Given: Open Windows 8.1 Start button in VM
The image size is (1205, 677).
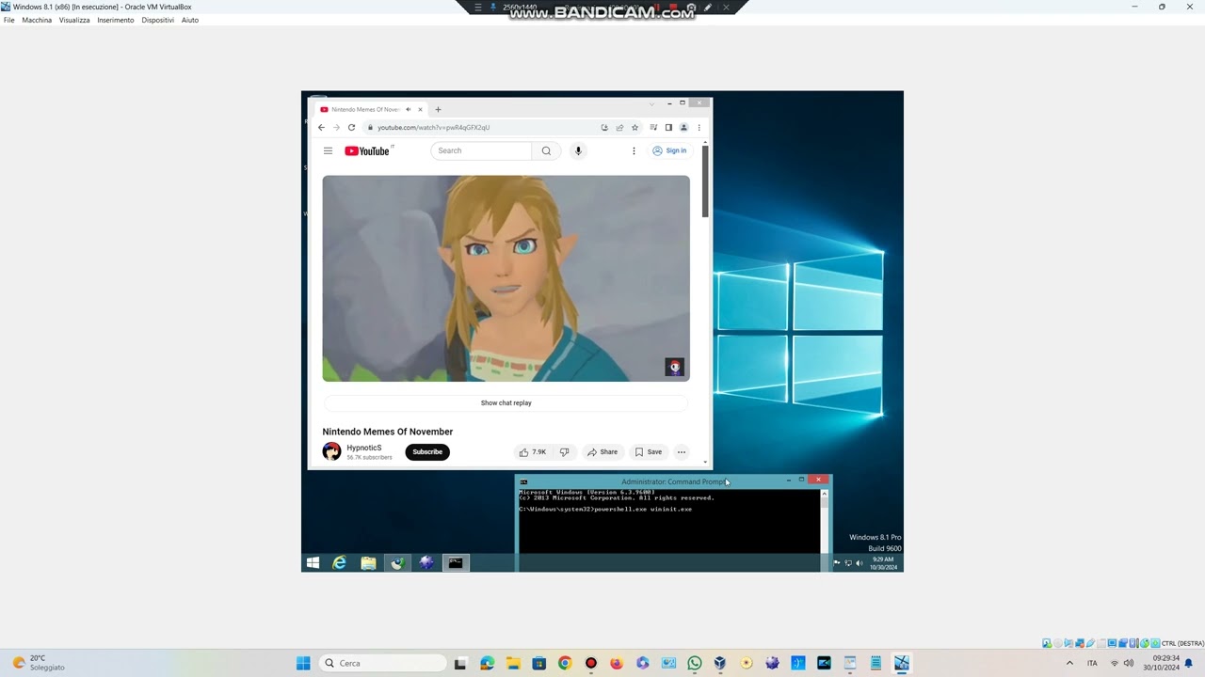Looking at the screenshot, I should point(313,562).
